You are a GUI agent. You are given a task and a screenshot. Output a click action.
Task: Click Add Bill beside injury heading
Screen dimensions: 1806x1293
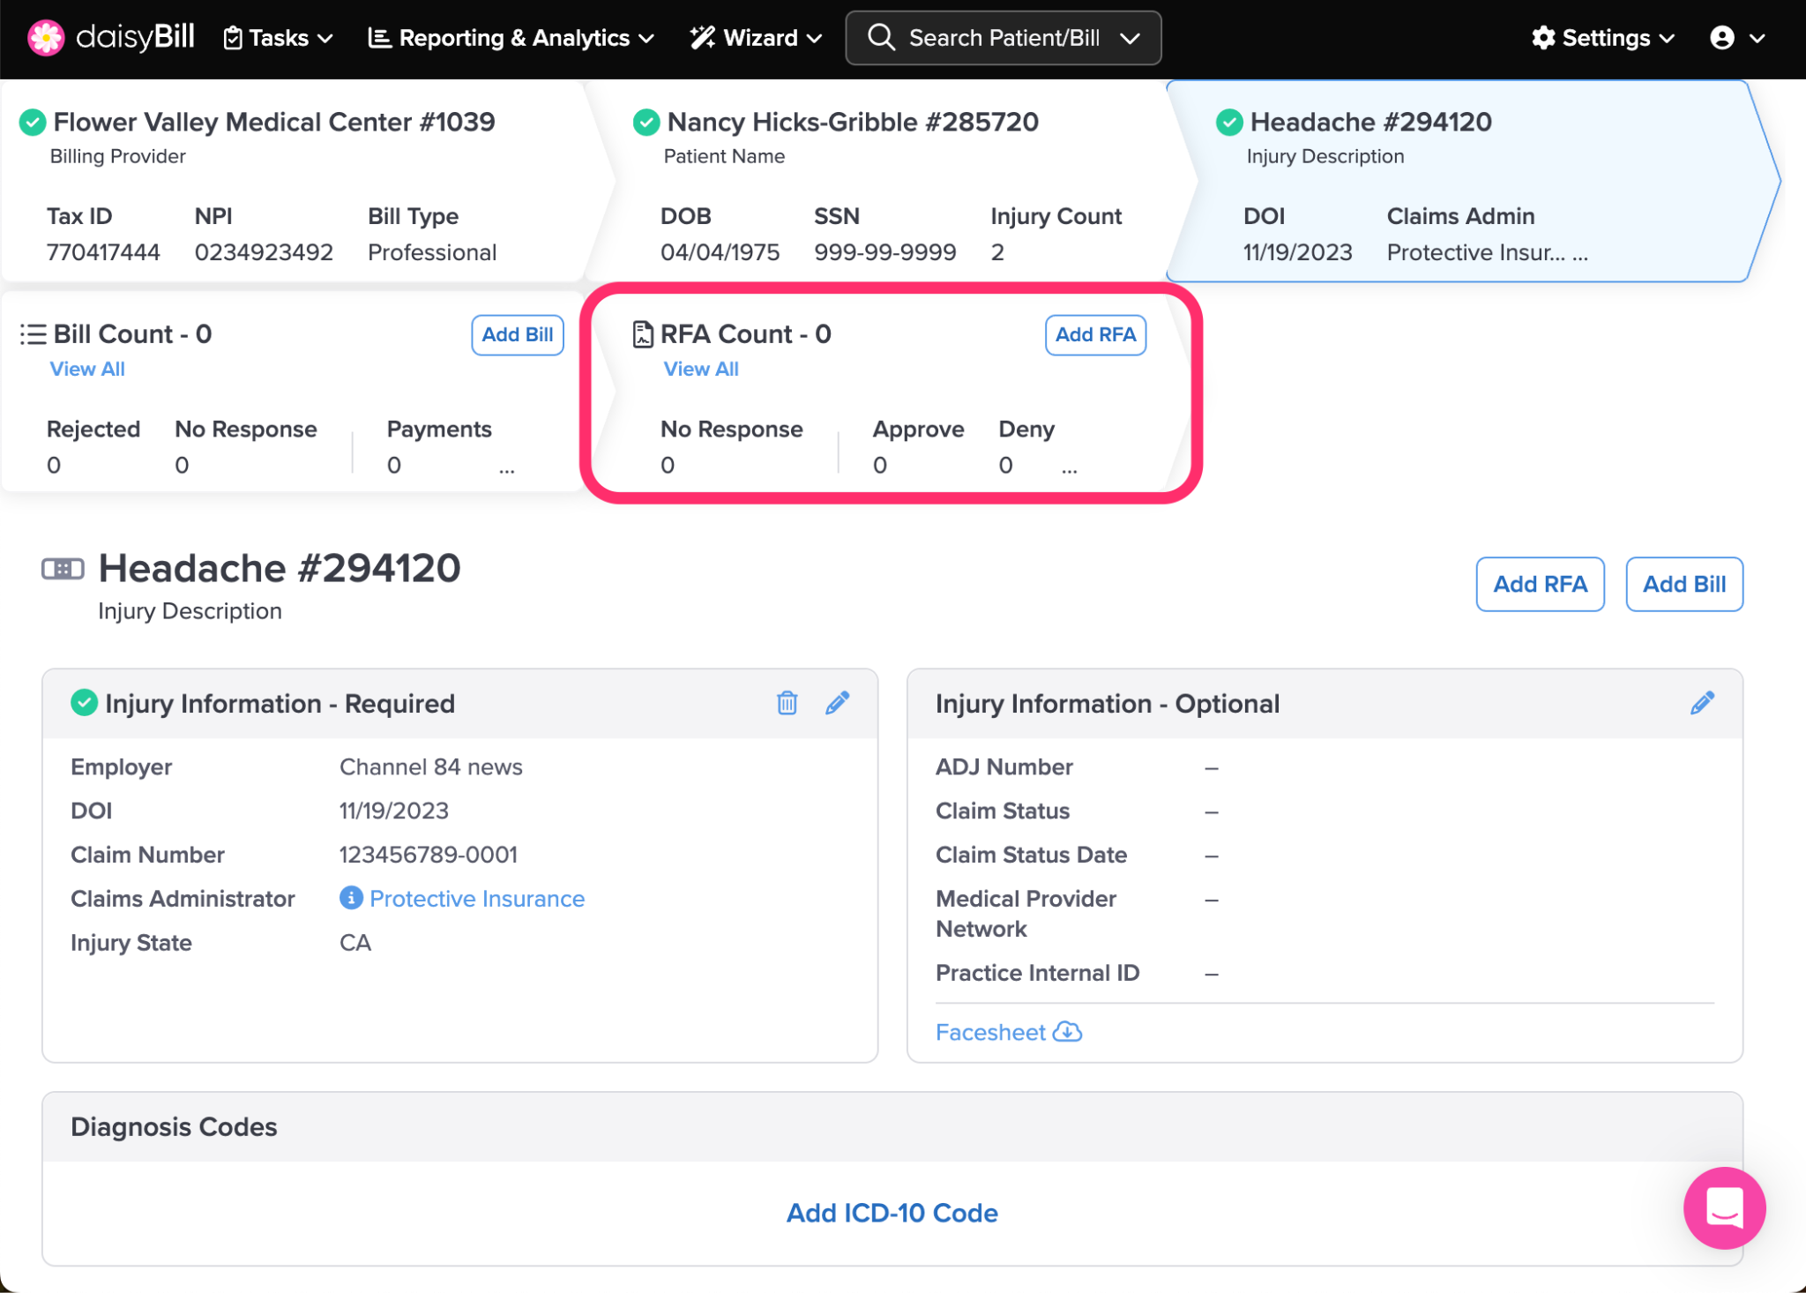[1683, 584]
